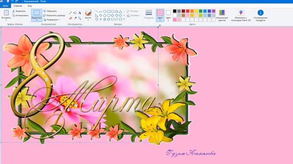This screenshot has height=164, width=293.
Task: Open the Файл menu
Action: click(x=5, y=6)
